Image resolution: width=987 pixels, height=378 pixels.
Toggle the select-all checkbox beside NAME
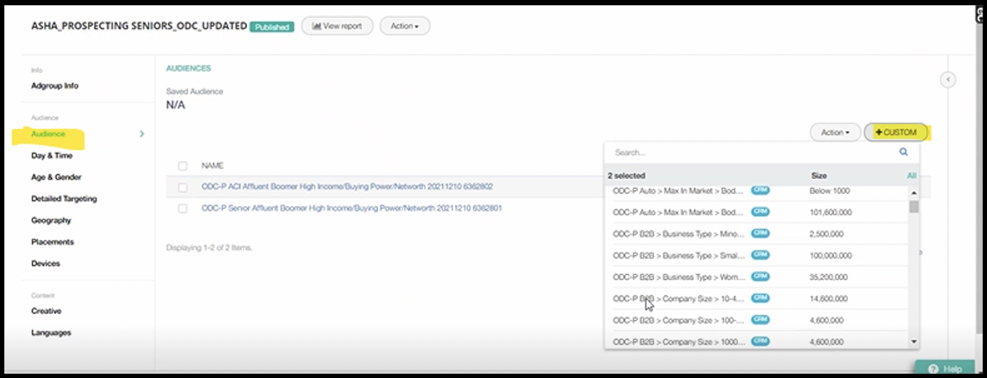183,166
